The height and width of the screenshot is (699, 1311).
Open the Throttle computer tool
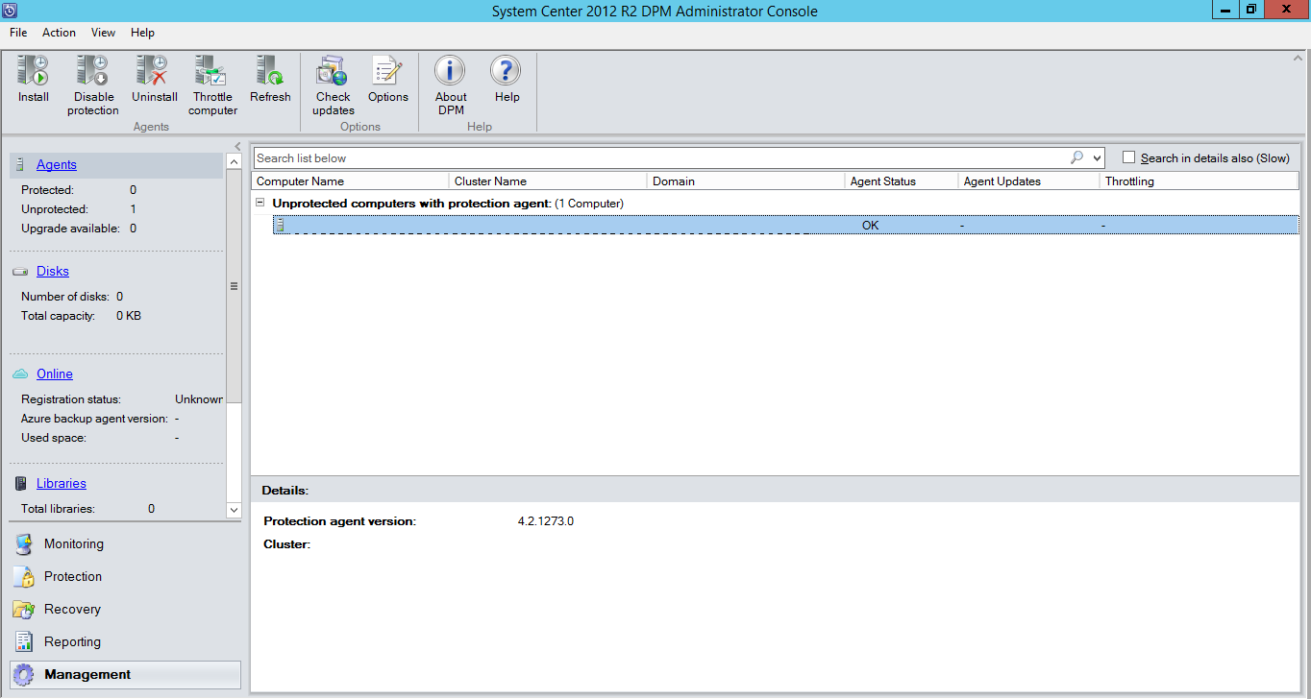pos(211,82)
